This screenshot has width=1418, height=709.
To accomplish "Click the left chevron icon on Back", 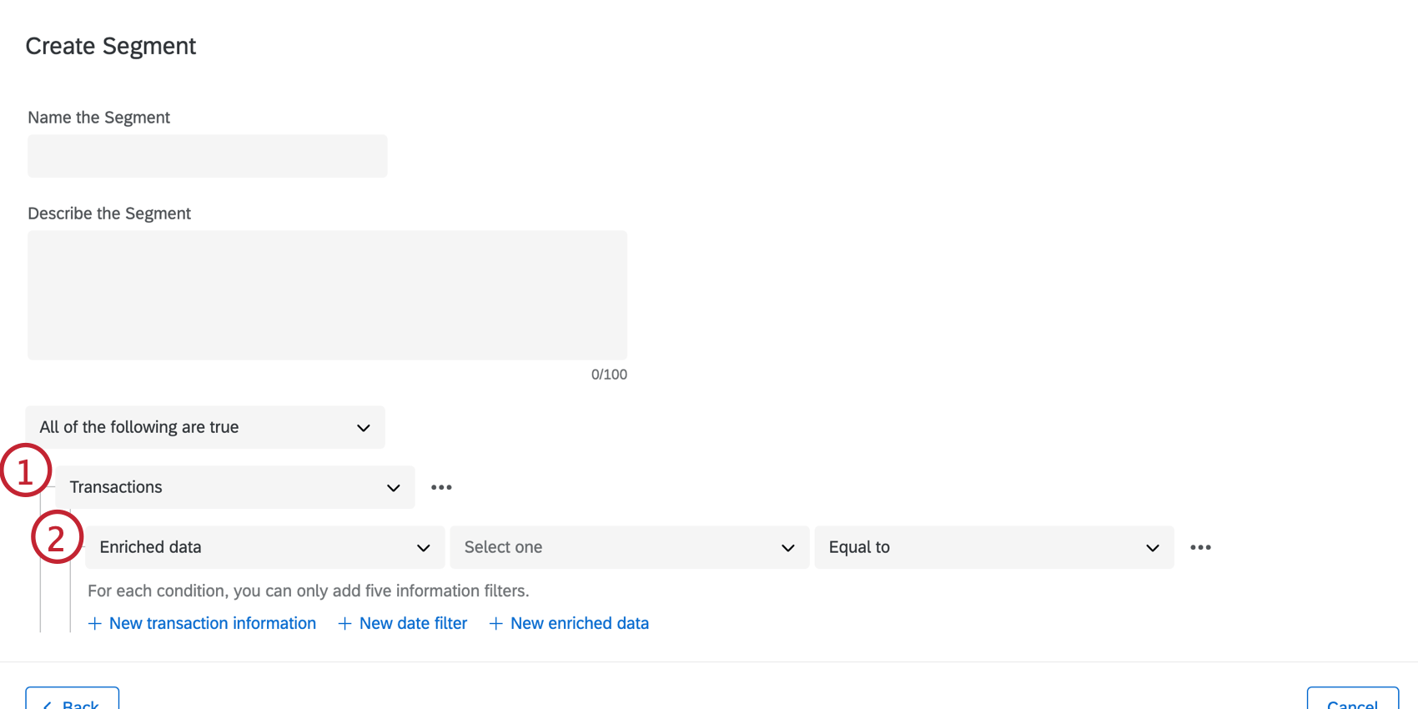I will (x=48, y=705).
